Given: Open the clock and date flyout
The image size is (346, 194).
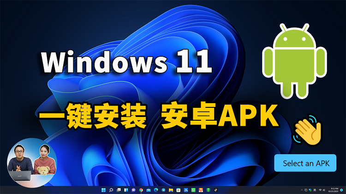Looking at the screenshot, I should pos(333,190).
